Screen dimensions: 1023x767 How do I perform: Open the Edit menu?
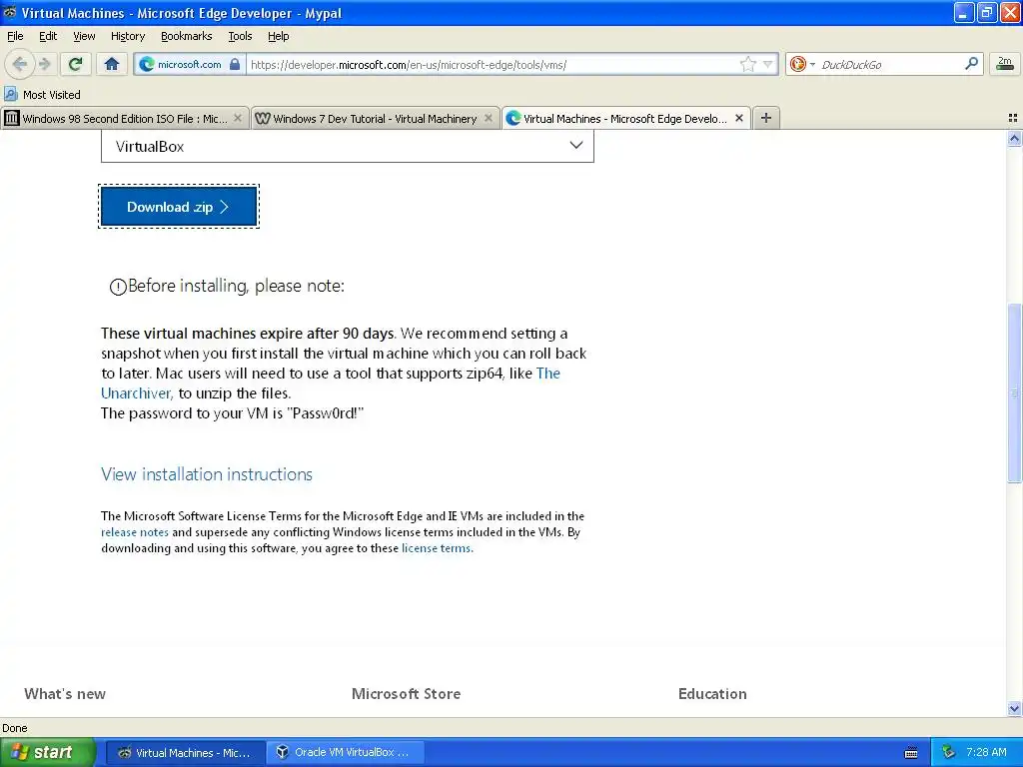(x=48, y=36)
